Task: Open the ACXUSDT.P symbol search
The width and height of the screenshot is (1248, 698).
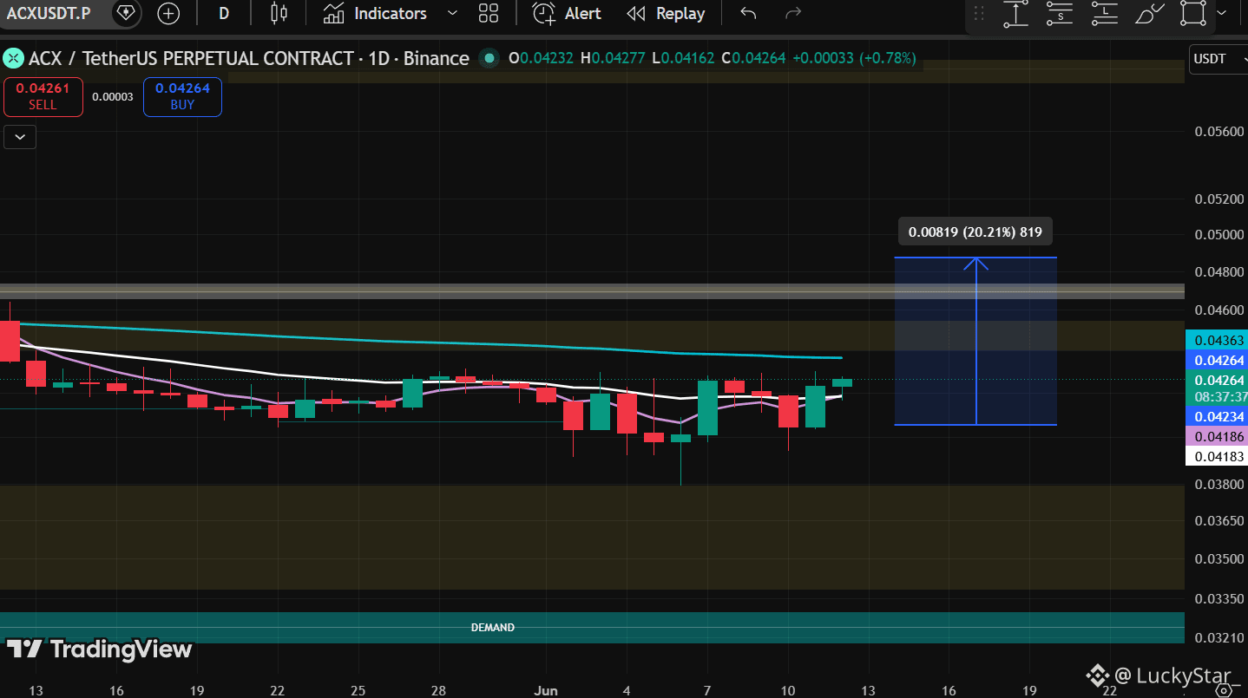Action: click(49, 13)
